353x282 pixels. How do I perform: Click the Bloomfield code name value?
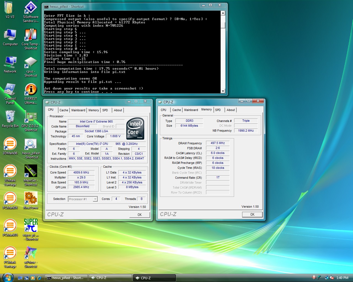click(x=82, y=126)
